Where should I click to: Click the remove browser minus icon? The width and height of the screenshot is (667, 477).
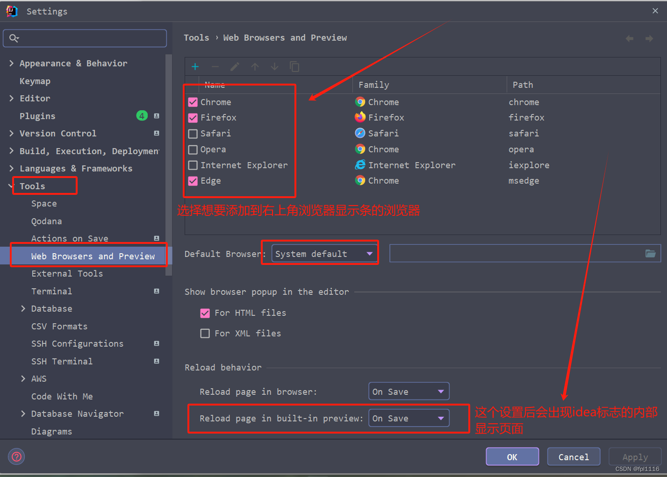pos(215,67)
